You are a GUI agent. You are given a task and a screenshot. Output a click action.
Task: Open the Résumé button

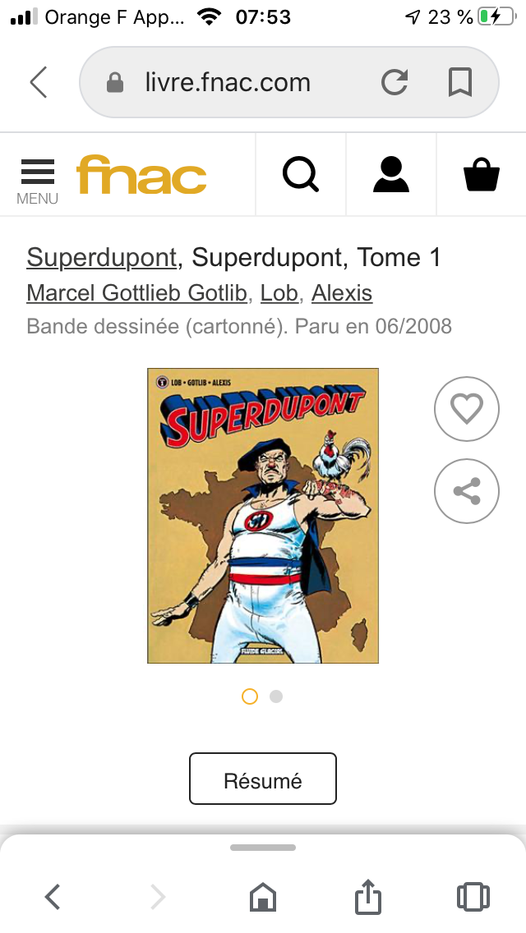tap(263, 779)
